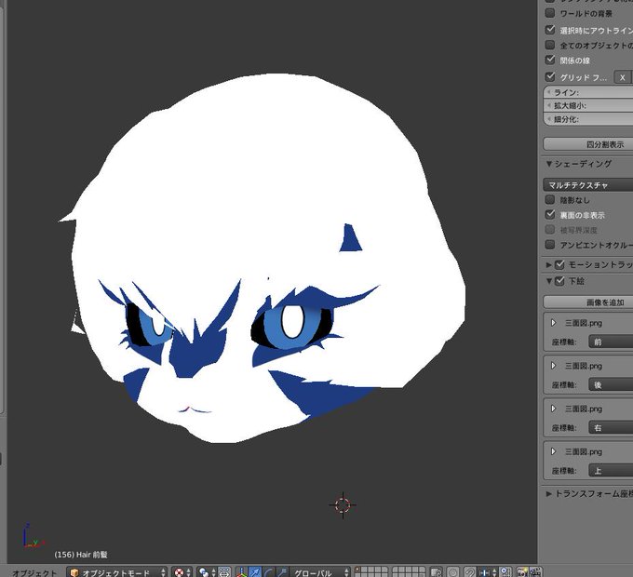This screenshot has height=577, width=633.
Task: Select the rotate manipulator arc
Action: tap(268, 572)
